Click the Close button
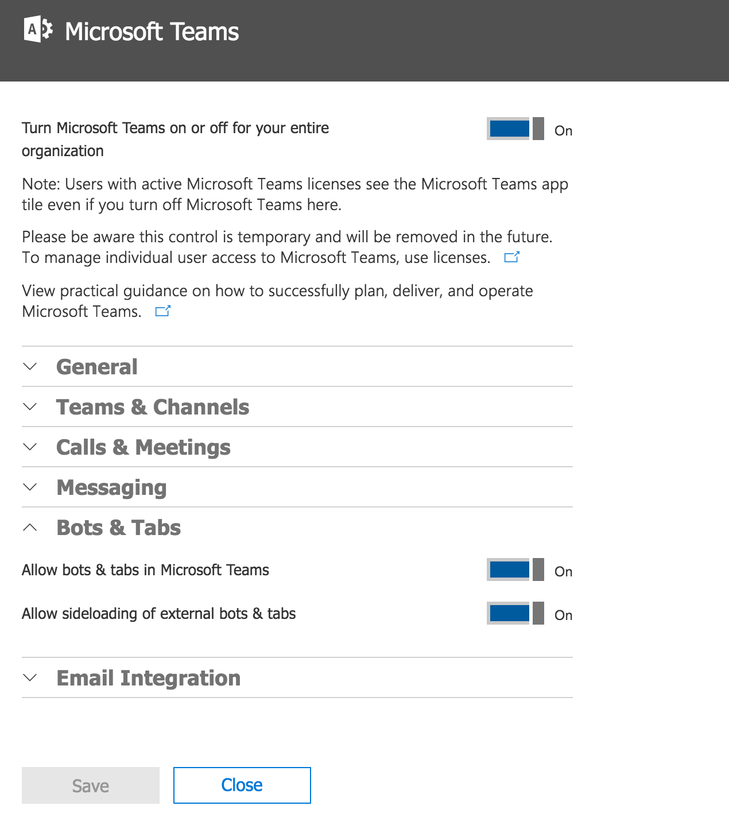729x829 pixels. click(x=242, y=785)
